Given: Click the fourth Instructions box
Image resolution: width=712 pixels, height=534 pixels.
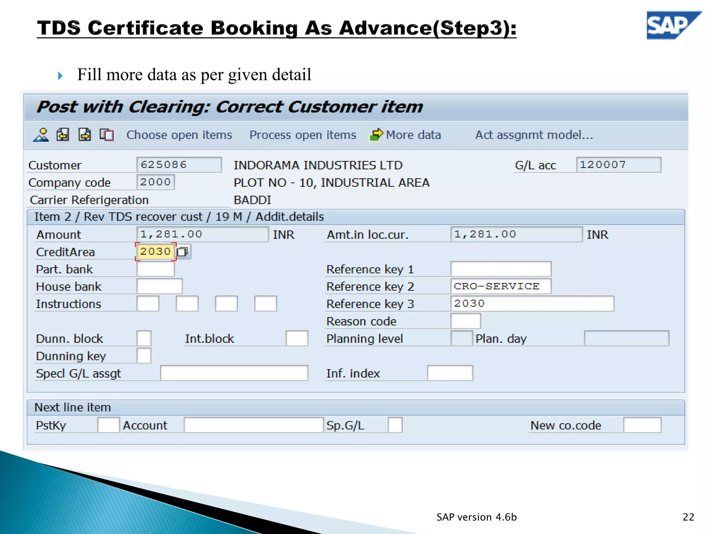Looking at the screenshot, I should coord(266,304).
